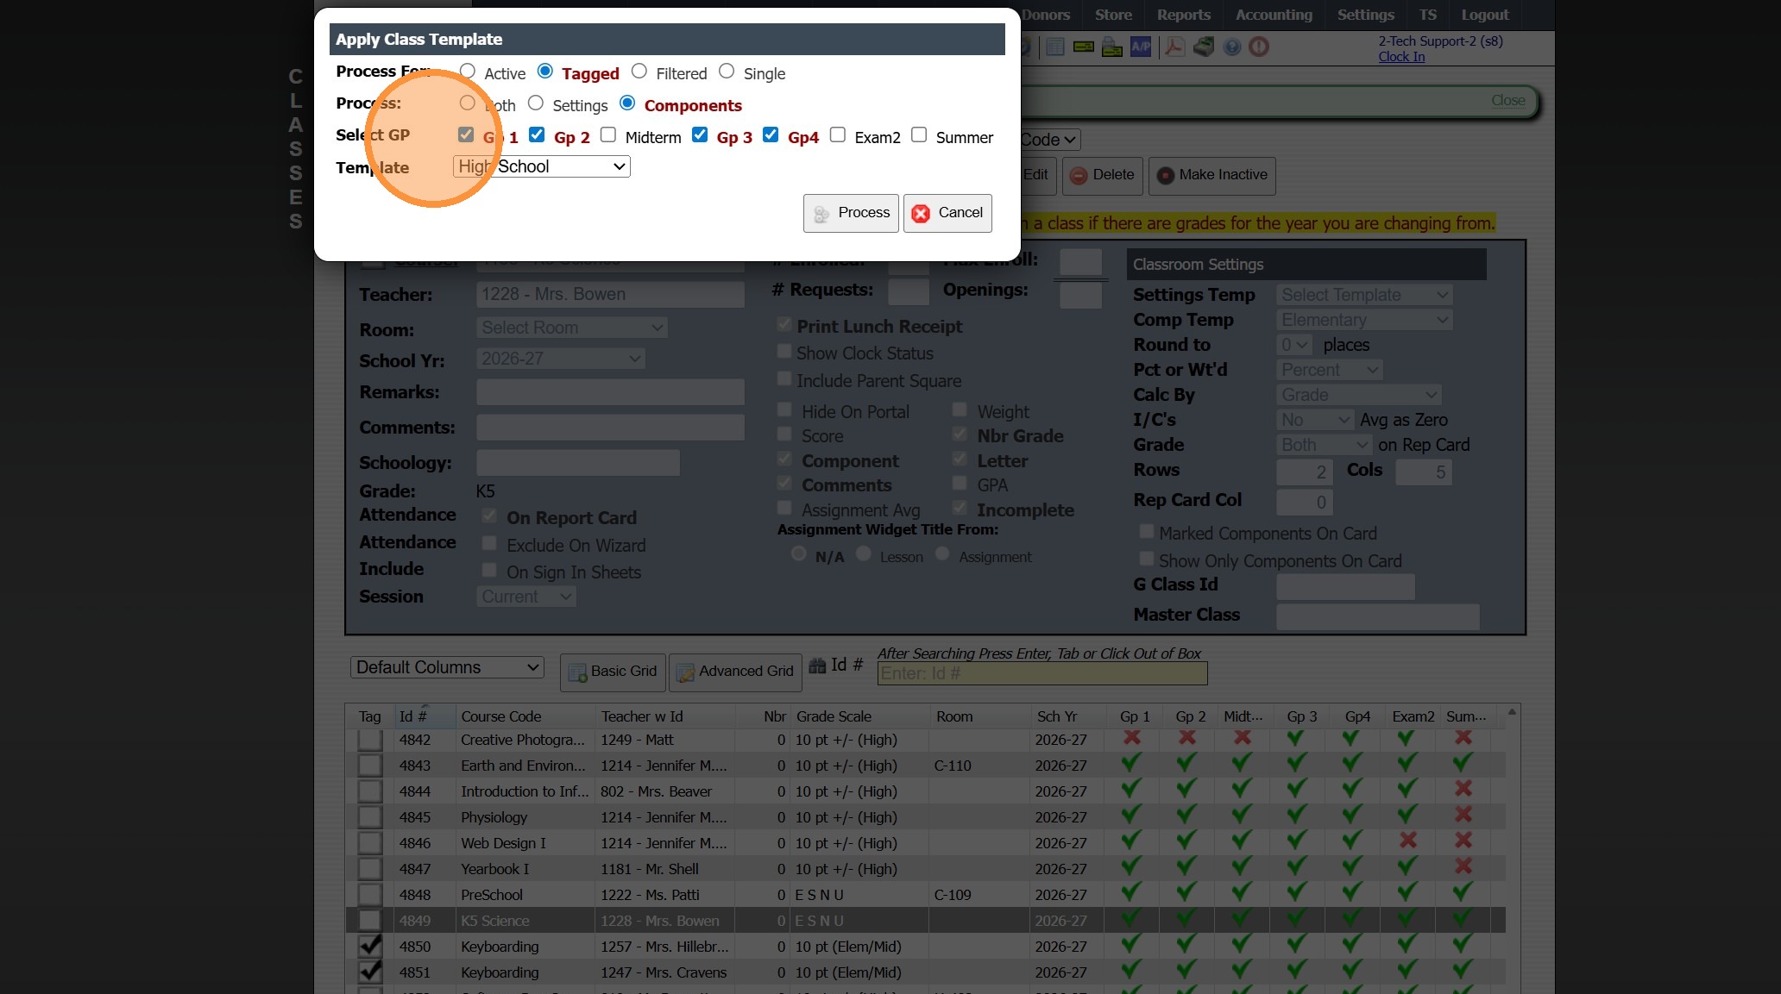The image size is (1781, 994).
Task: Click the printer with label icon
Action: (1112, 47)
